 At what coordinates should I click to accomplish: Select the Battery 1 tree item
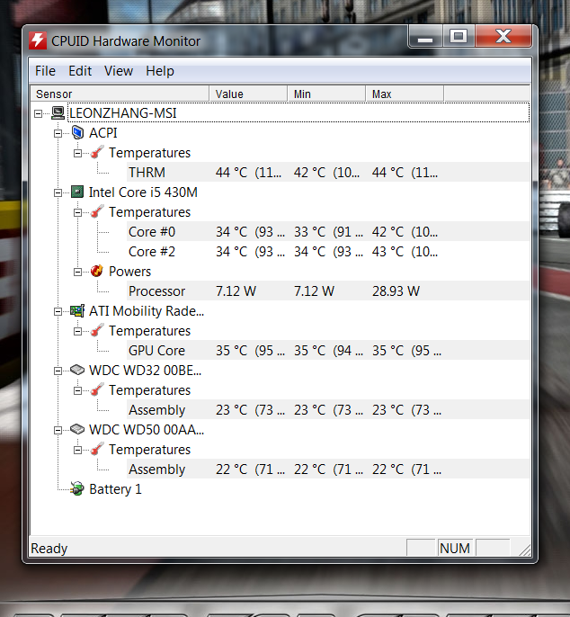tap(115, 489)
